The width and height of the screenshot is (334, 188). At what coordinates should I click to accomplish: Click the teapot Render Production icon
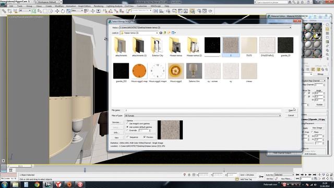210,11
